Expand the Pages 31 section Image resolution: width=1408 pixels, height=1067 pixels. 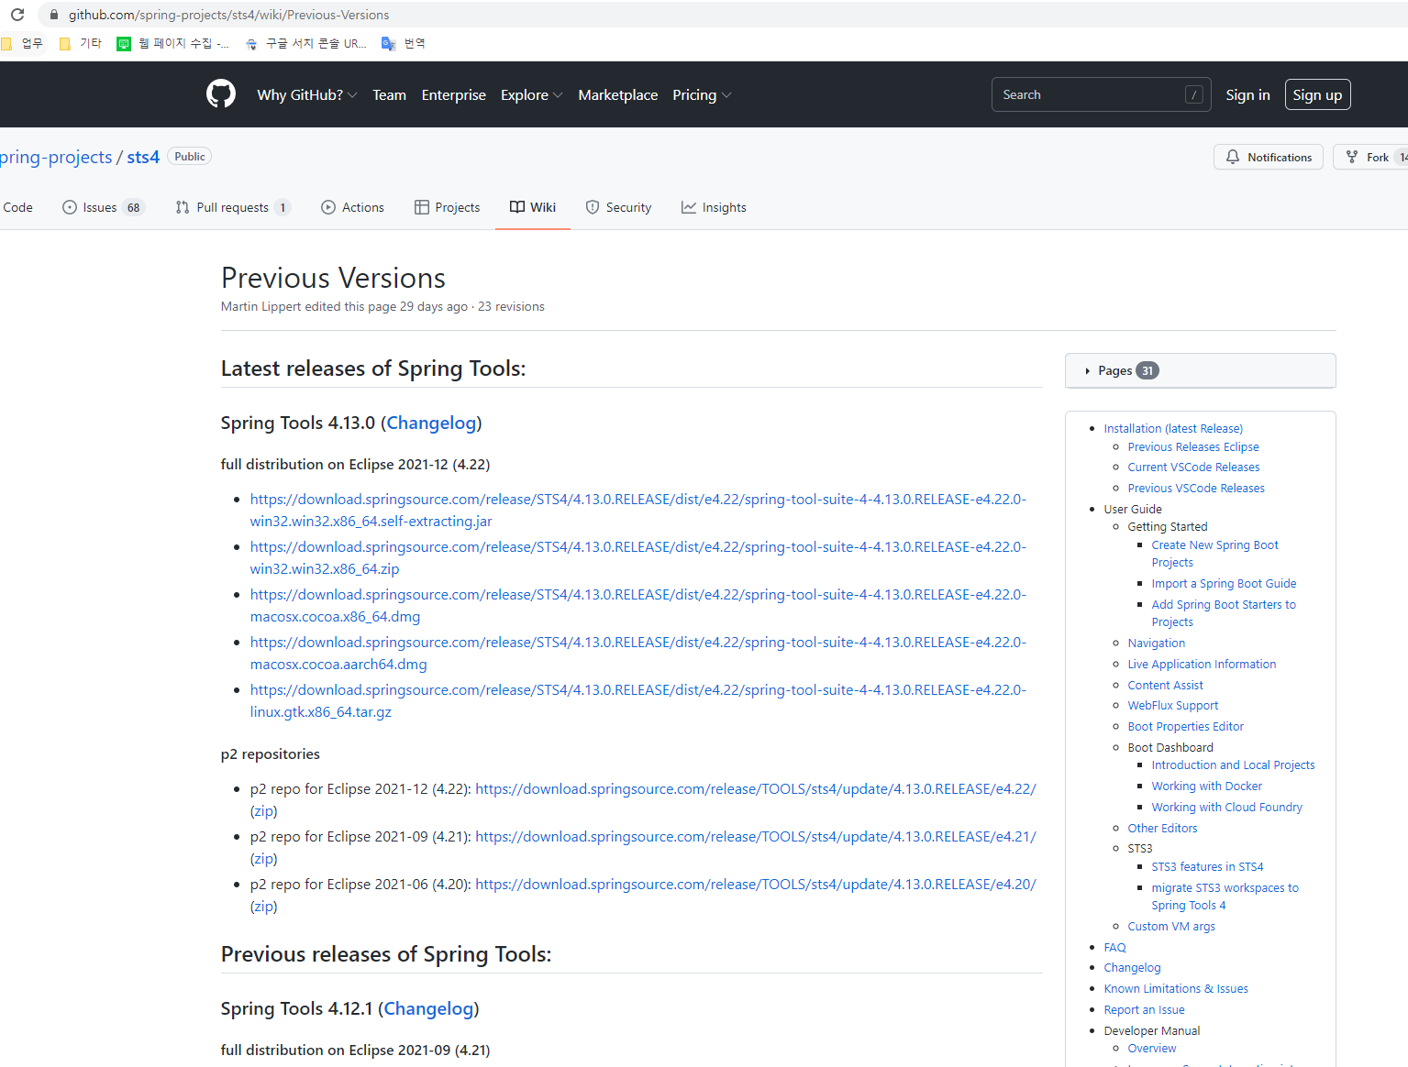1200,370
